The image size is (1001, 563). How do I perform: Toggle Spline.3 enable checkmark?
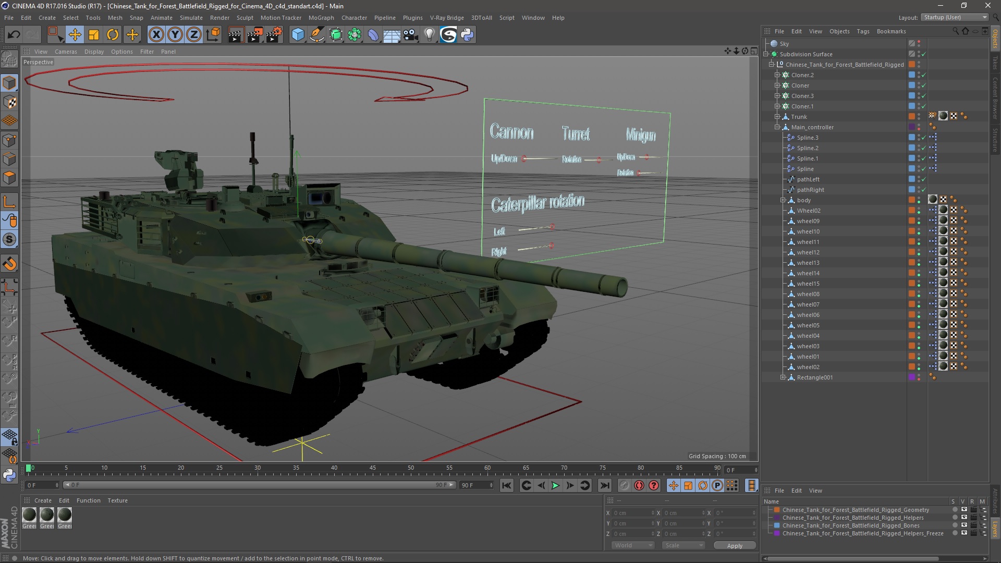[x=923, y=138]
